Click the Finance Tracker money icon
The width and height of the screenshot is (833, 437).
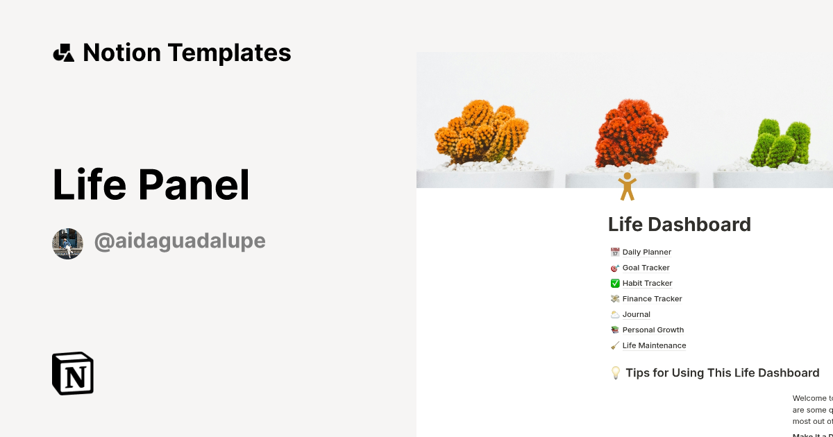point(614,298)
